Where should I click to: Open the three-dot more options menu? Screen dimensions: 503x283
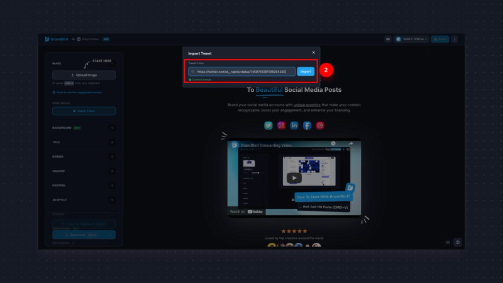pyautogui.click(x=454, y=39)
